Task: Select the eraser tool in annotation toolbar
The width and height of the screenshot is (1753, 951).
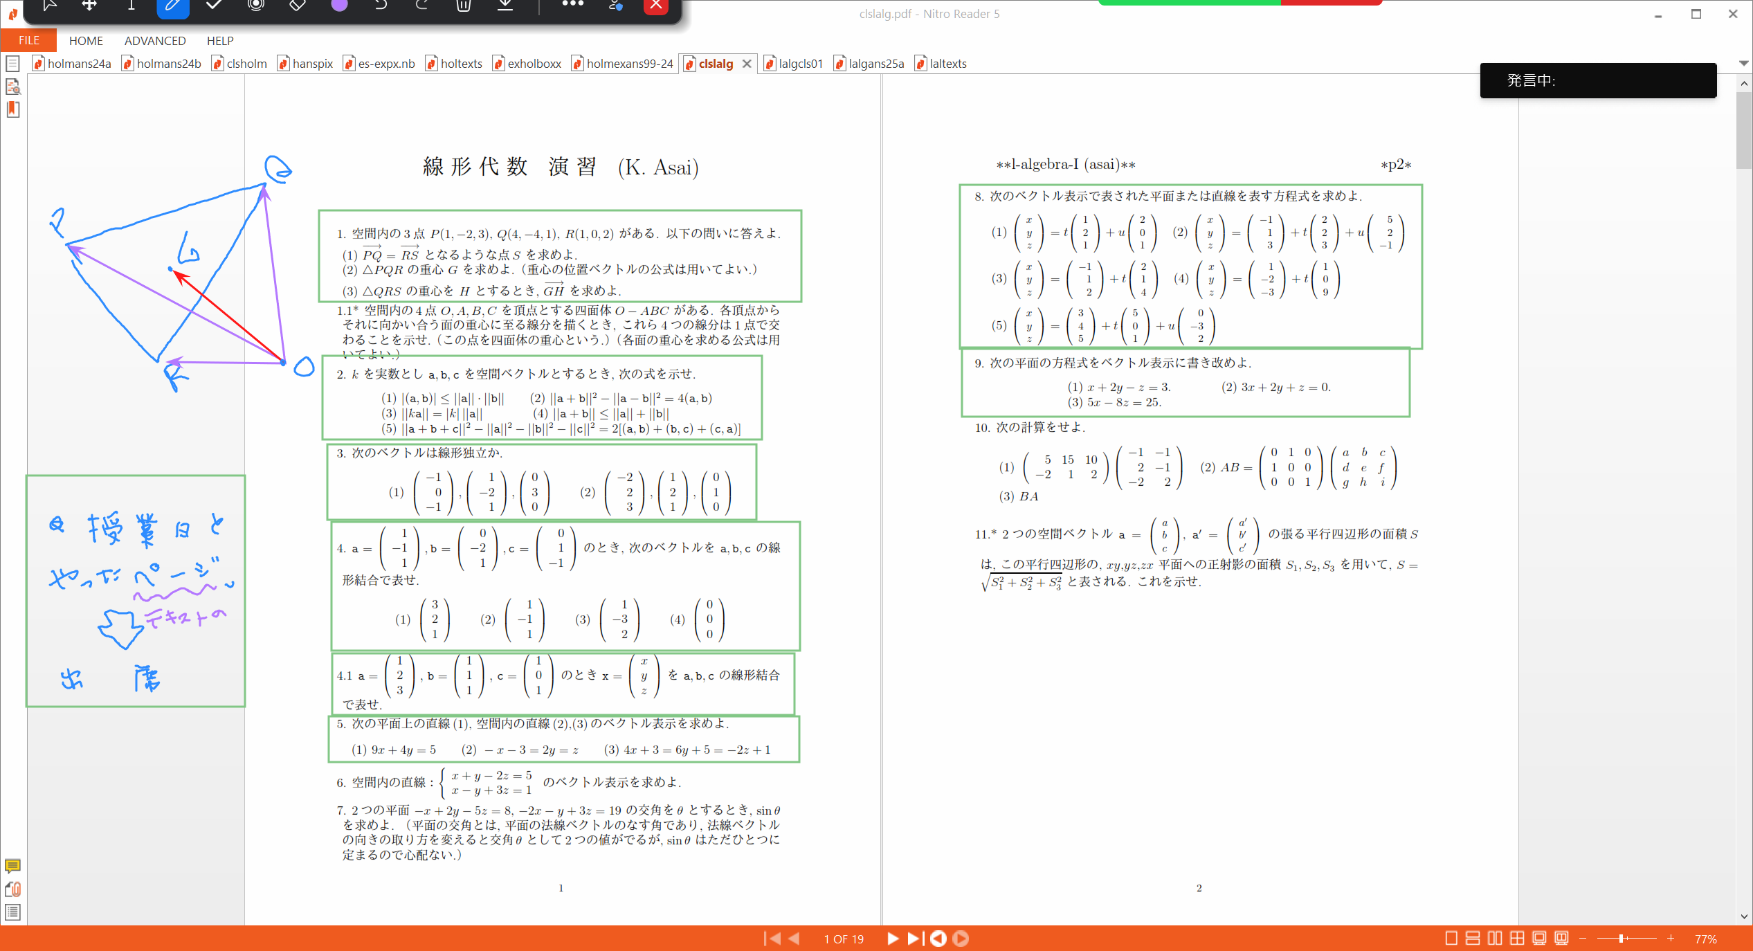Action: [297, 6]
